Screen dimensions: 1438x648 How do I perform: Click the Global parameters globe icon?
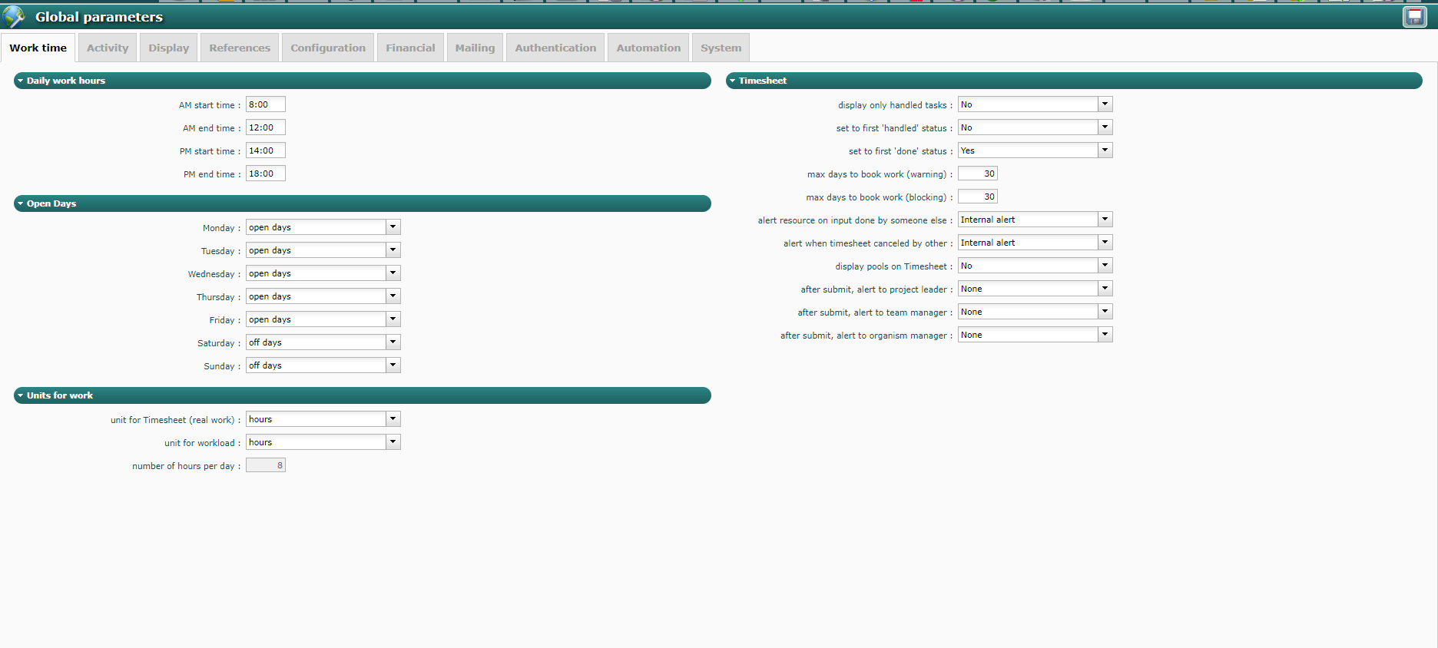click(14, 16)
